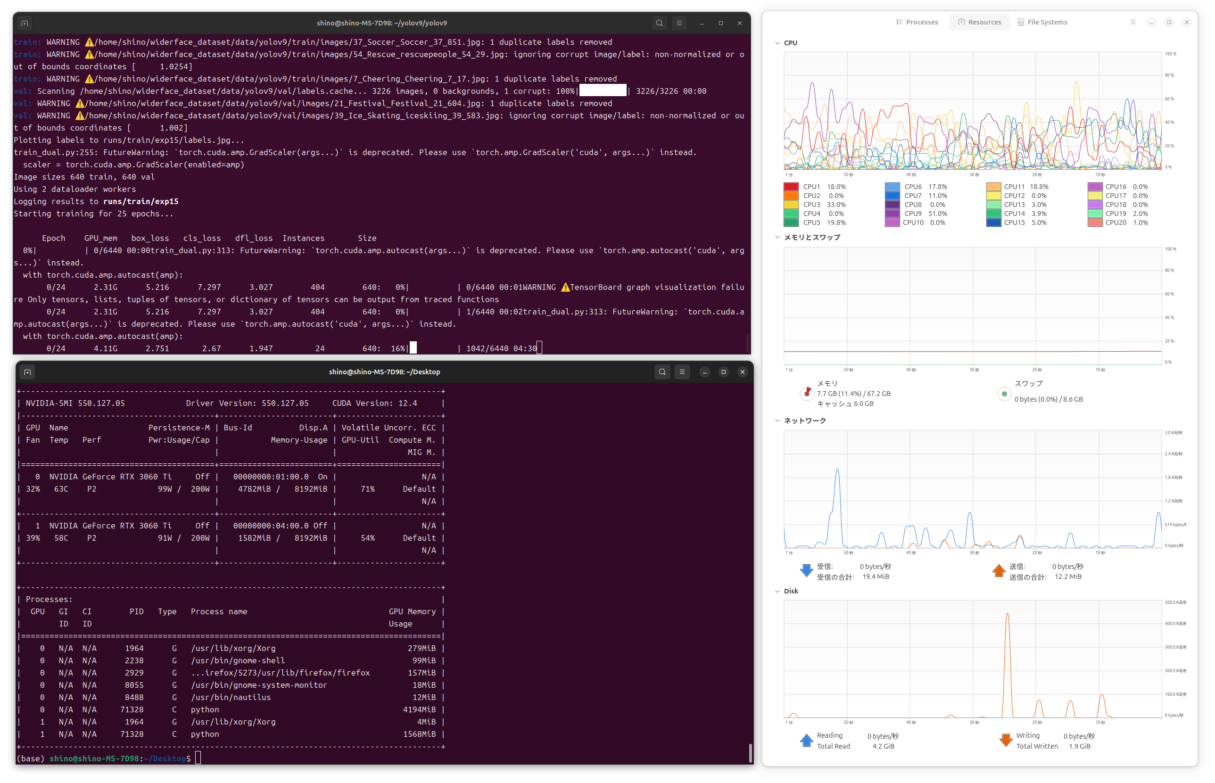Open the System Monitor main menu
Viewport: 1215px width, 783px height.
click(x=1132, y=22)
